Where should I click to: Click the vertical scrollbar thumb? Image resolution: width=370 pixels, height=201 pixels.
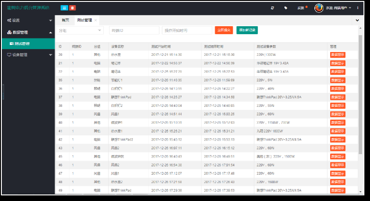(x=360, y=95)
